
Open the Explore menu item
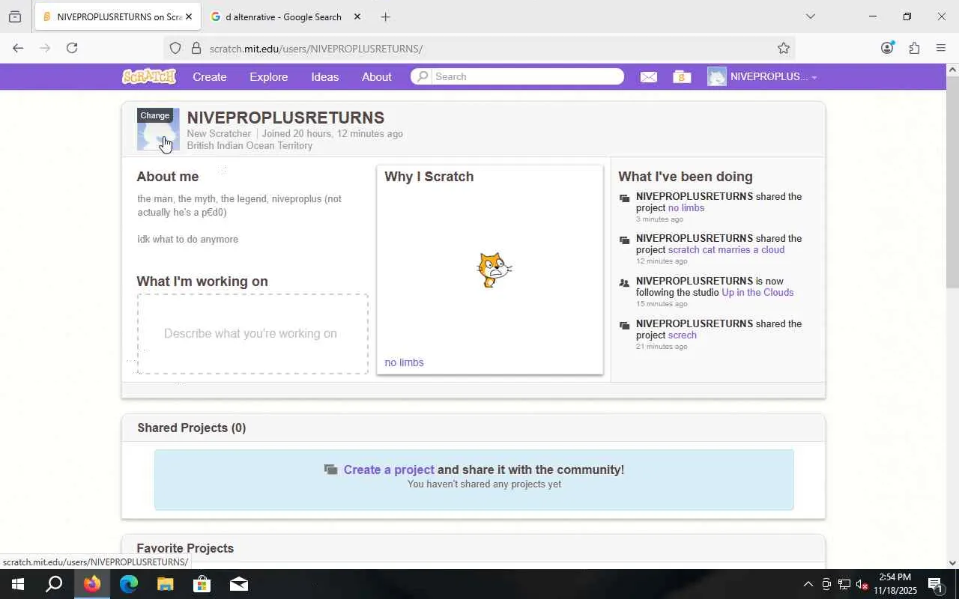[268, 76]
